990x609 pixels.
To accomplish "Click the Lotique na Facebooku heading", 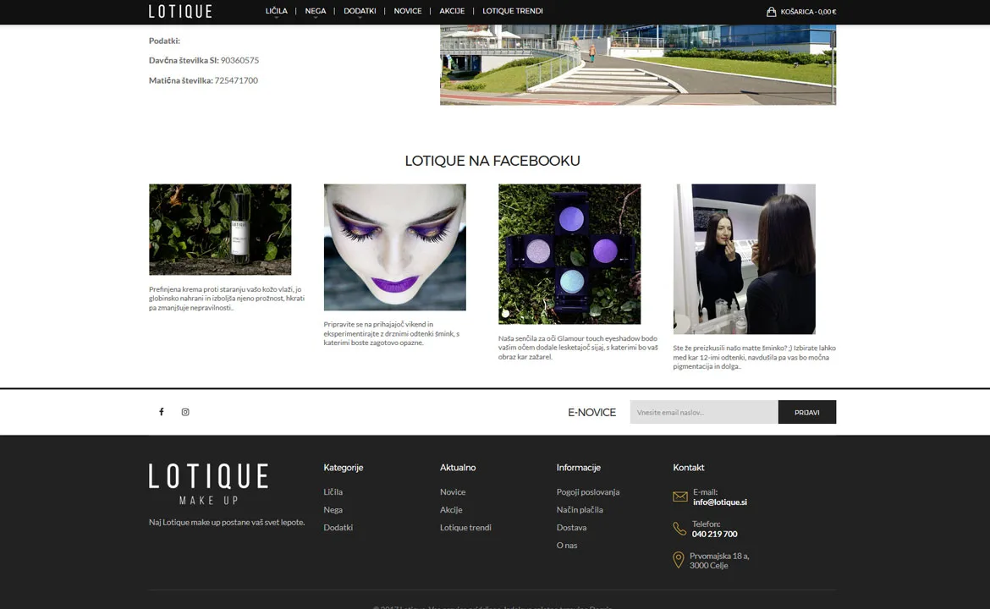I will pos(492,161).
